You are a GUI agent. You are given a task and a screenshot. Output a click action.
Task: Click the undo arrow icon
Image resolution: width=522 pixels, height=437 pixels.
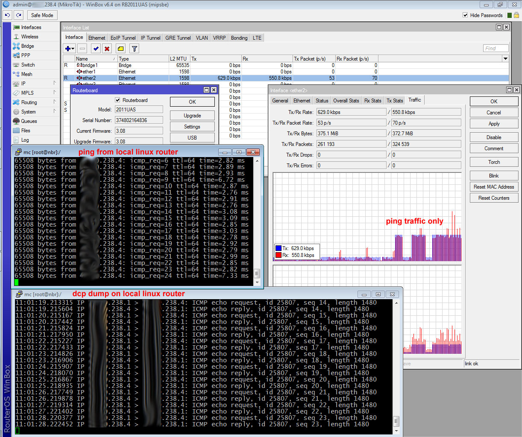[7, 15]
